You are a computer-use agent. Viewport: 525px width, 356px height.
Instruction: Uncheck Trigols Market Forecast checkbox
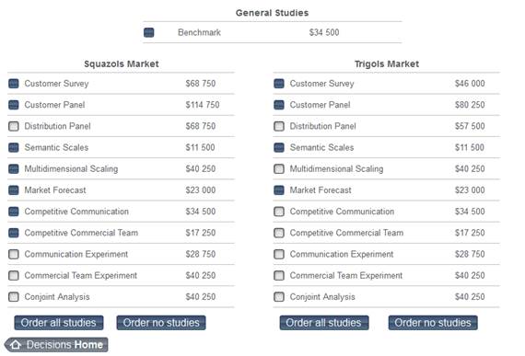click(x=279, y=190)
